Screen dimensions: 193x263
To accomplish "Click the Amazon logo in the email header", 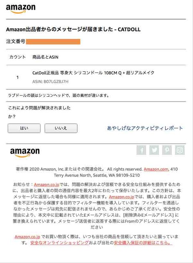I will coord(21,8).
